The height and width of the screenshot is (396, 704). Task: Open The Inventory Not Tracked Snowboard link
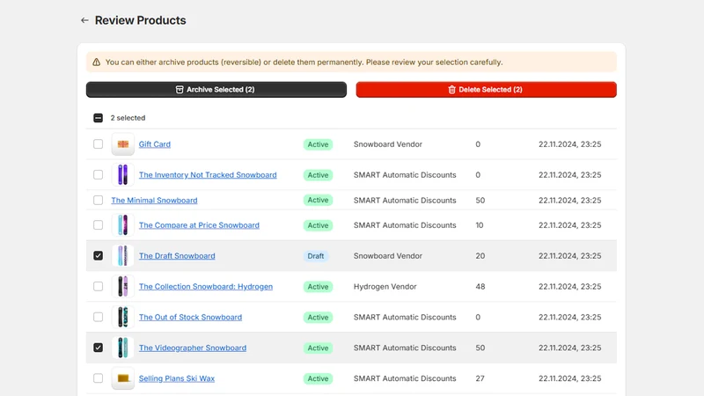(x=208, y=174)
